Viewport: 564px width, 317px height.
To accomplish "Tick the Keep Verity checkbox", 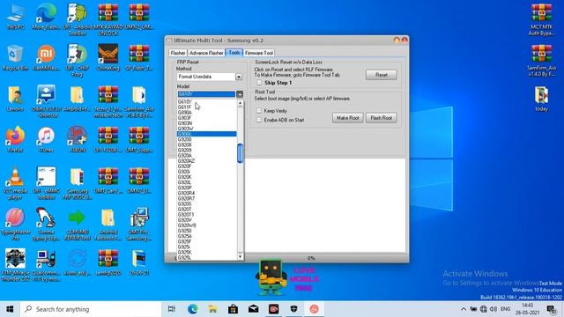I will [259, 111].
